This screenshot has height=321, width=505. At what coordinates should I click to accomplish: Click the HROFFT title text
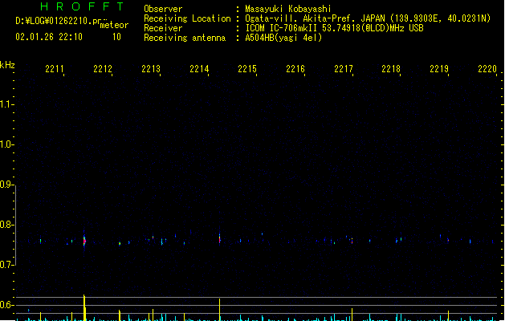point(82,6)
